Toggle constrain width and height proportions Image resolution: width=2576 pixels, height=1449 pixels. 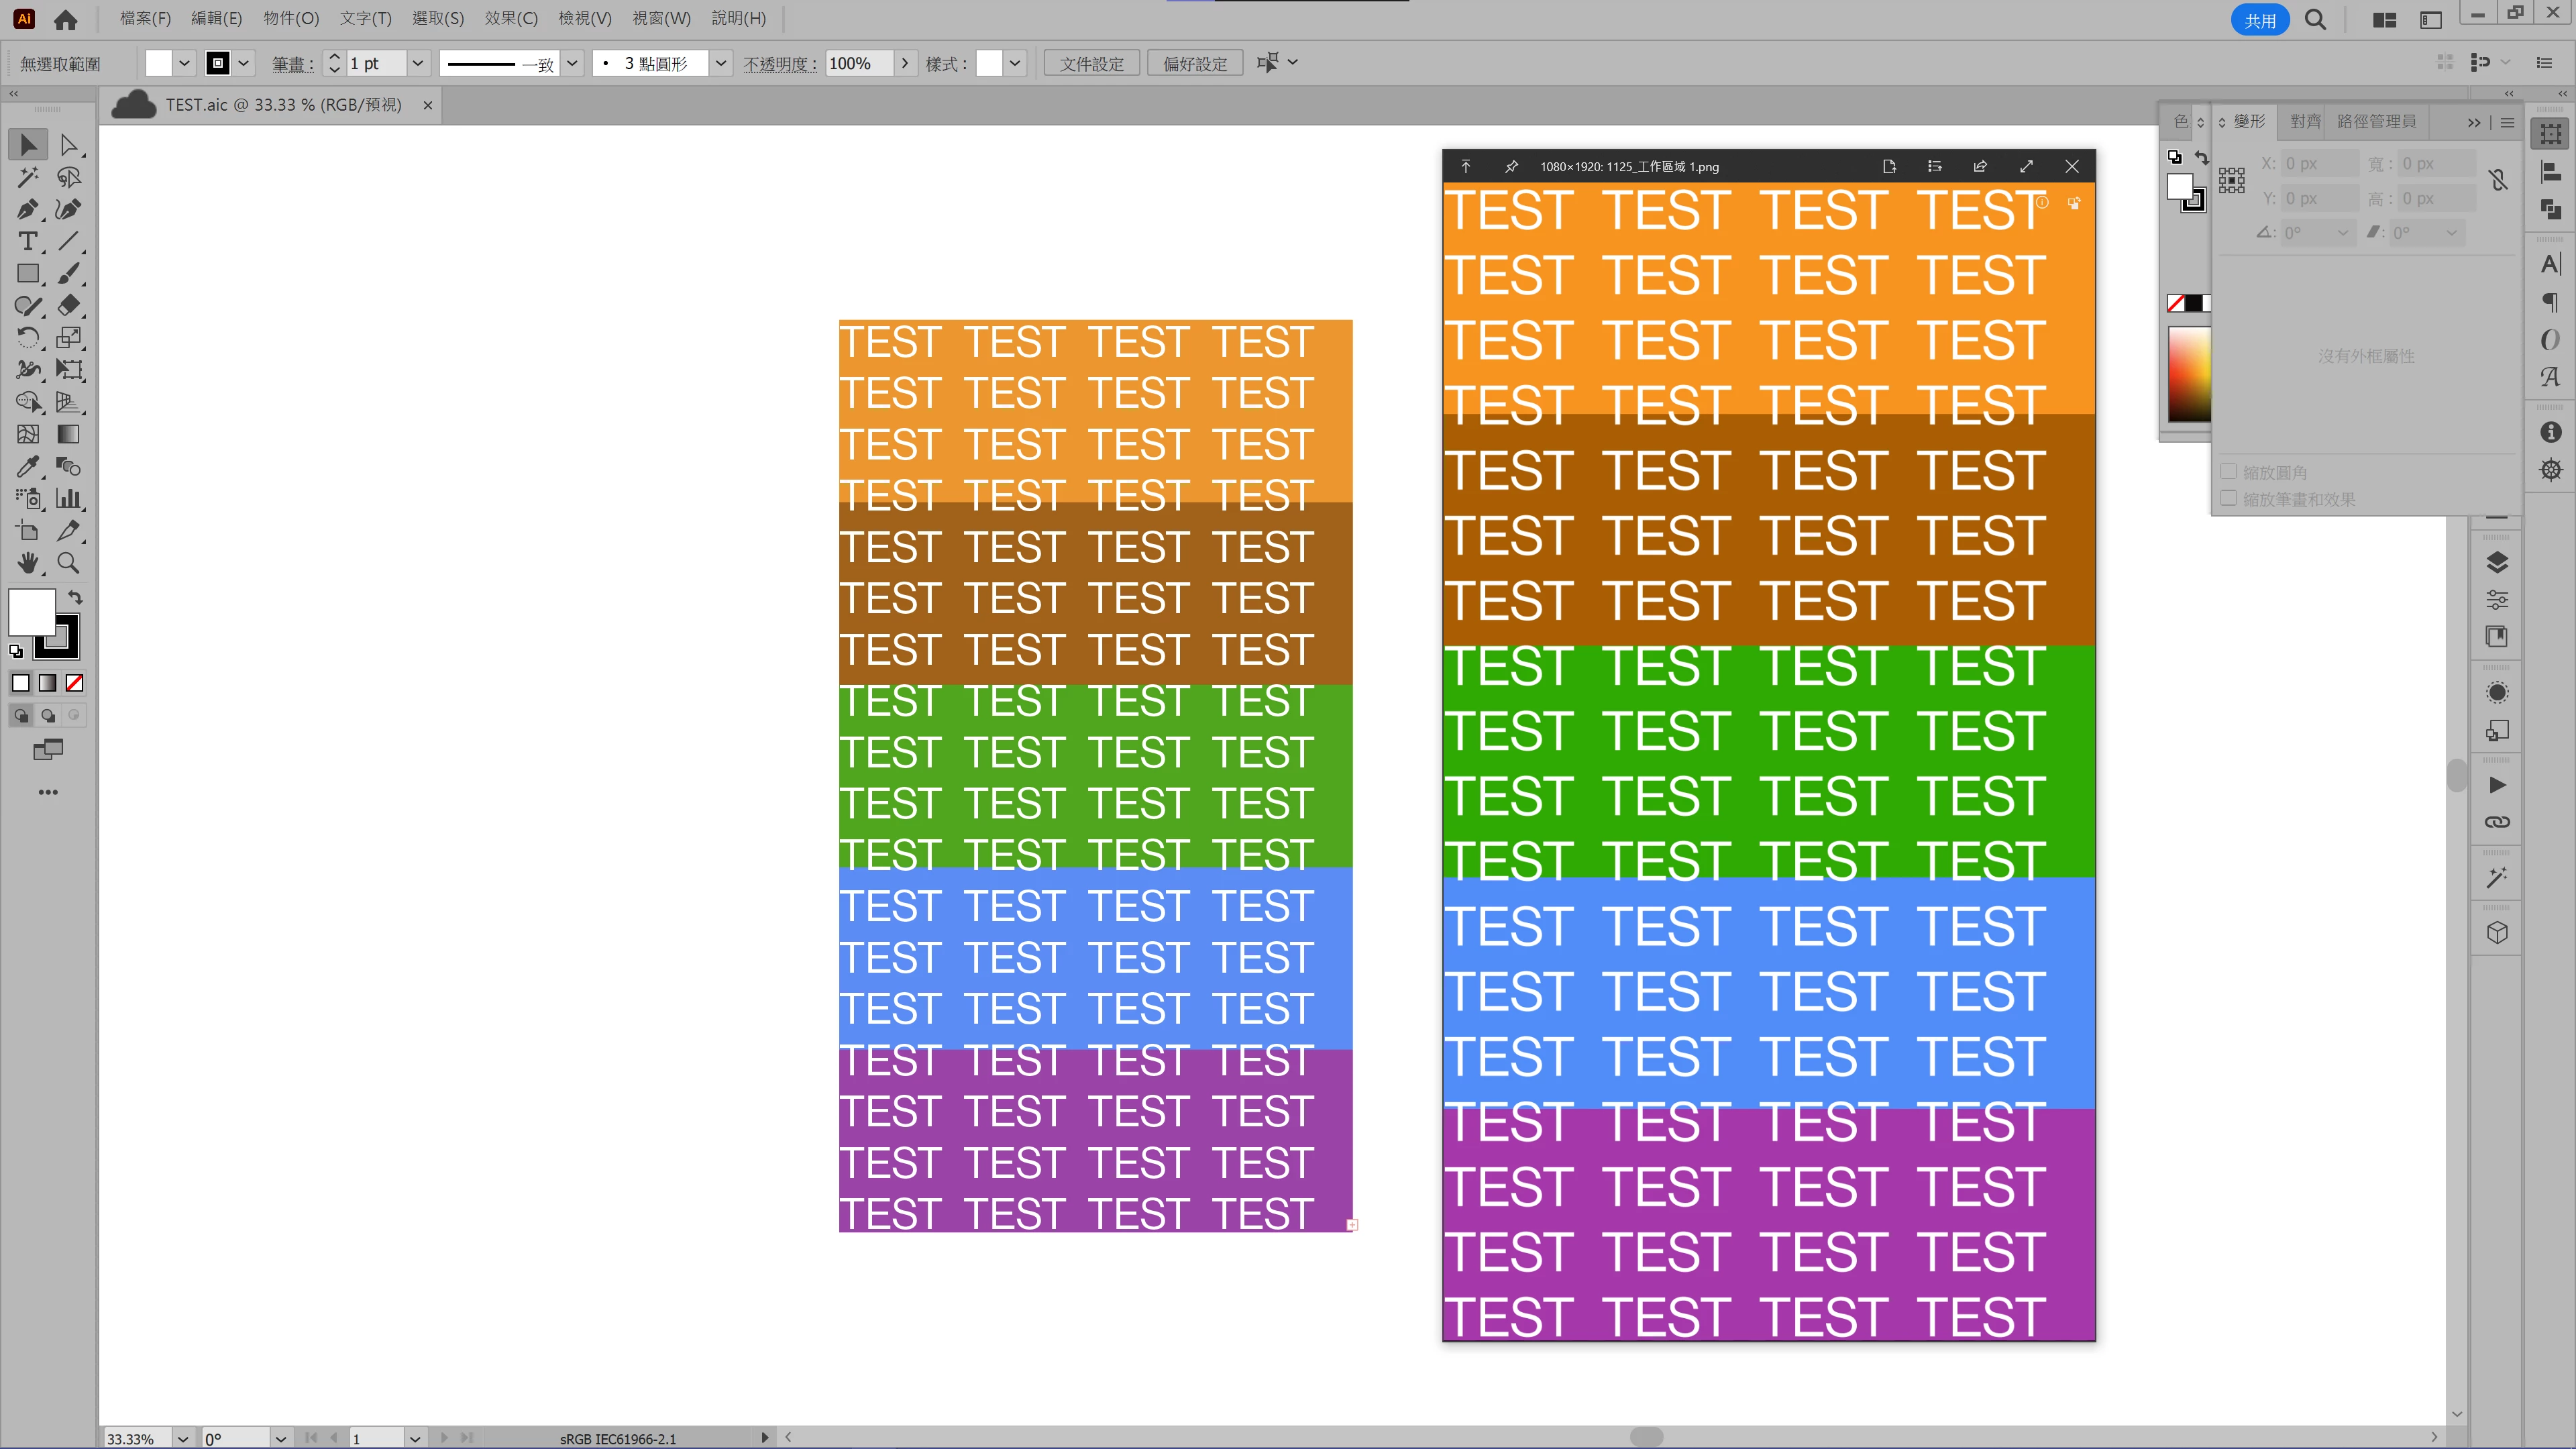(2498, 180)
